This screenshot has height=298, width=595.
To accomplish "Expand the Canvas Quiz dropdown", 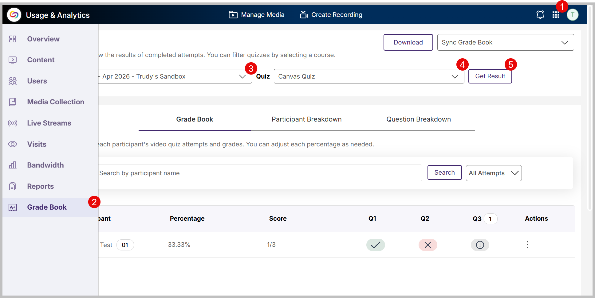I will click(x=369, y=76).
